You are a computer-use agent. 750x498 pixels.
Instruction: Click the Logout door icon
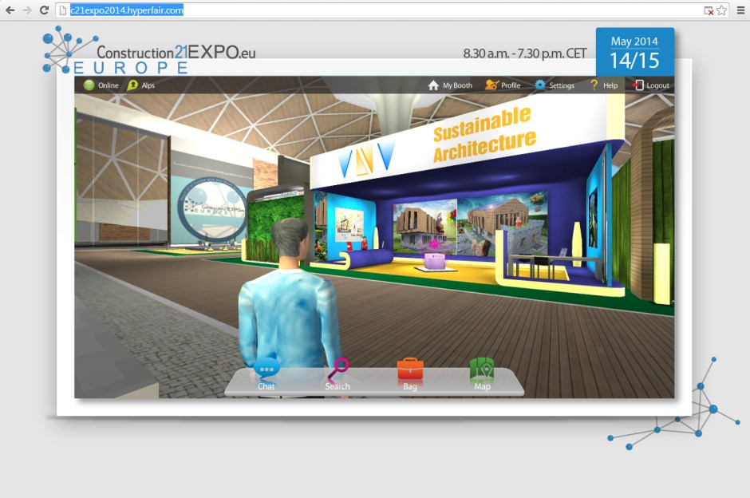pos(637,85)
